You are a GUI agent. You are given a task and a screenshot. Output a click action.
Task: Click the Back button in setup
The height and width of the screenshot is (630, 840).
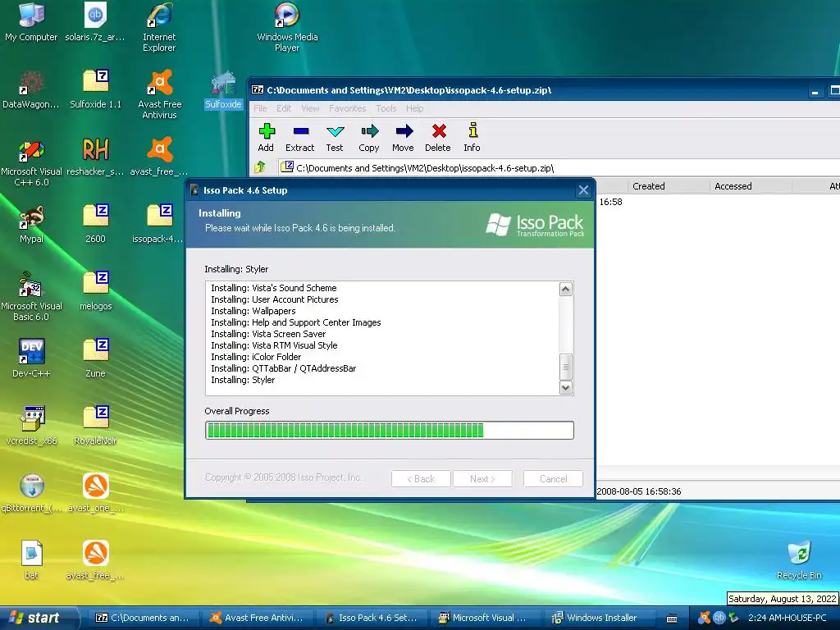tap(421, 479)
